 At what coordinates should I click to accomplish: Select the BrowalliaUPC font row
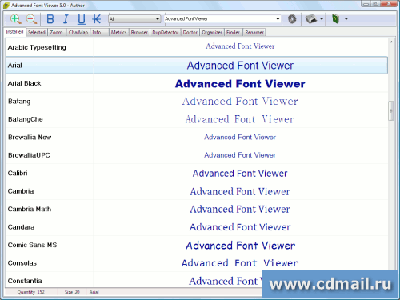(x=197, y=155)
